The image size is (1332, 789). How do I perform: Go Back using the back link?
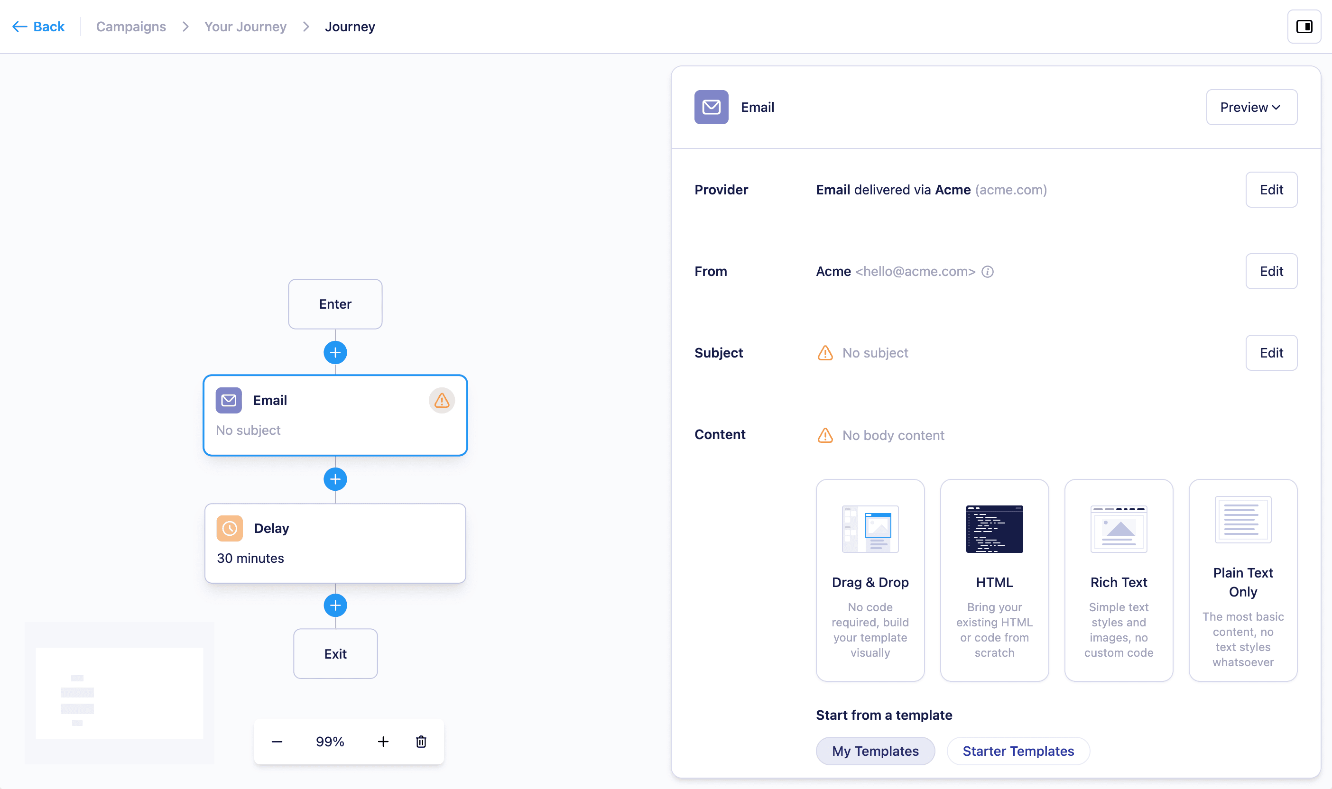[x=38, y=26]
